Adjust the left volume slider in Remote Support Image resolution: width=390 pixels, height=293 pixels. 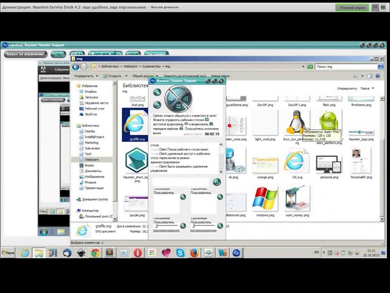click(168, 226)
